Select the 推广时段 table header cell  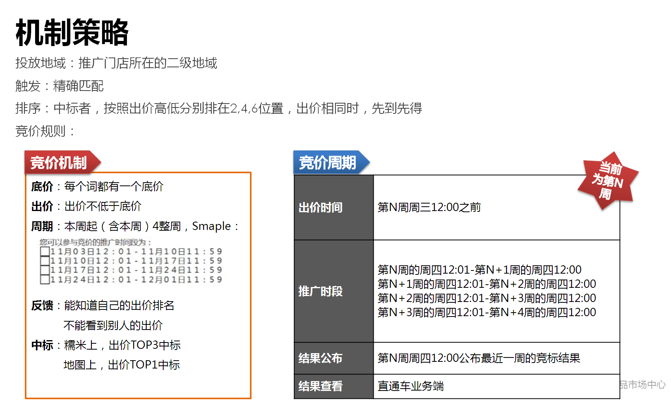click(x=321, y=291)
